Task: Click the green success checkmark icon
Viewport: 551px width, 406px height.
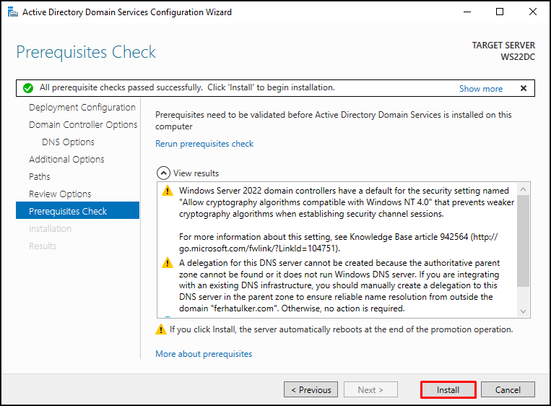Action: pos(28,88)
